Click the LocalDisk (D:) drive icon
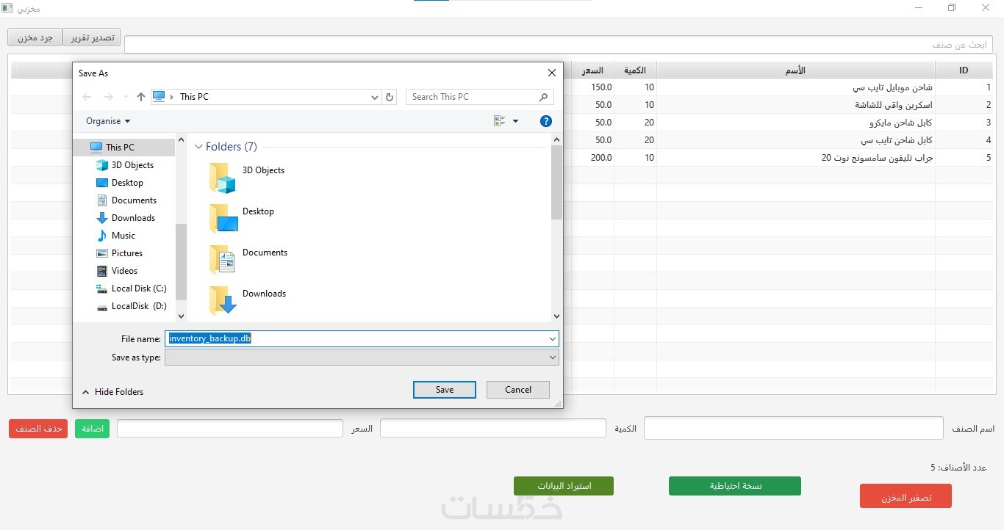Screen dimensions: 1004x530 (102, 306)
